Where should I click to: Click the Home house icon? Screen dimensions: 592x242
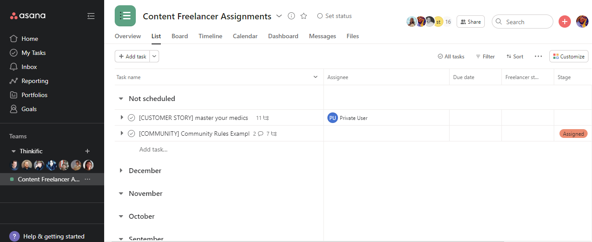pos(14,39)
